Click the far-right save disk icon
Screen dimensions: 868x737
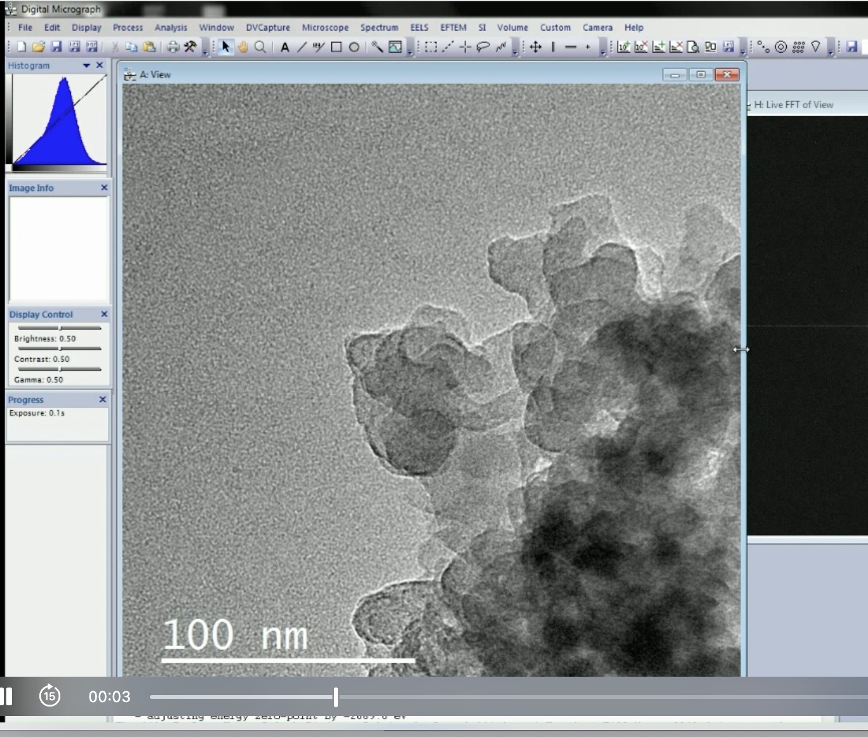852,47
